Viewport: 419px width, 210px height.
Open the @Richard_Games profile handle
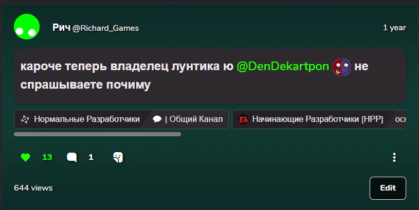pyautogui.click(x=105, y=28)
